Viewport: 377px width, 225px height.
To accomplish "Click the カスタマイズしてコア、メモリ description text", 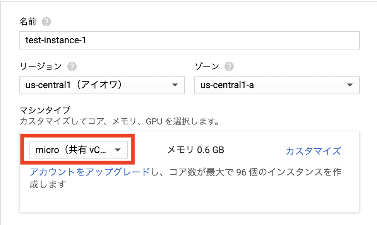I will [x=120, y=122].
